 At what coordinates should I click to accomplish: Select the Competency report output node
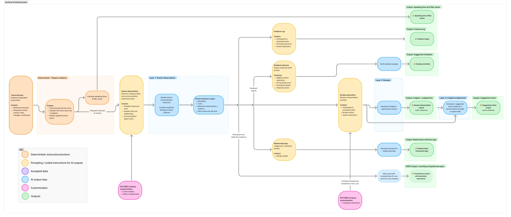(421, 176)
